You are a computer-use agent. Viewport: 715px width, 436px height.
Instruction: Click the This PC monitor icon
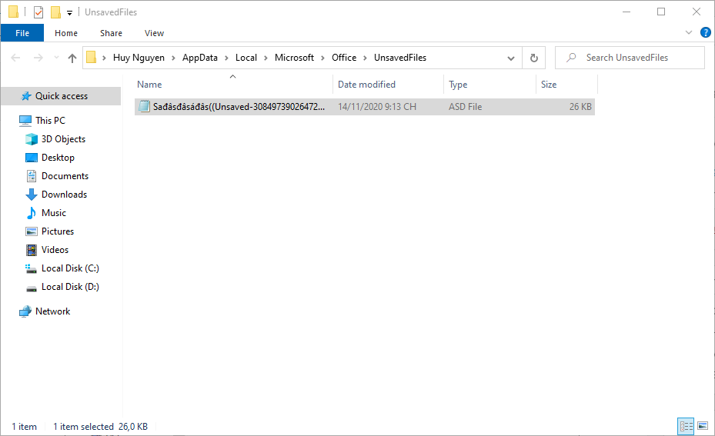point(25,120)
